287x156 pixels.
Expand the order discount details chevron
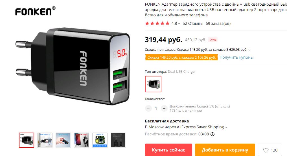[249, 50]
